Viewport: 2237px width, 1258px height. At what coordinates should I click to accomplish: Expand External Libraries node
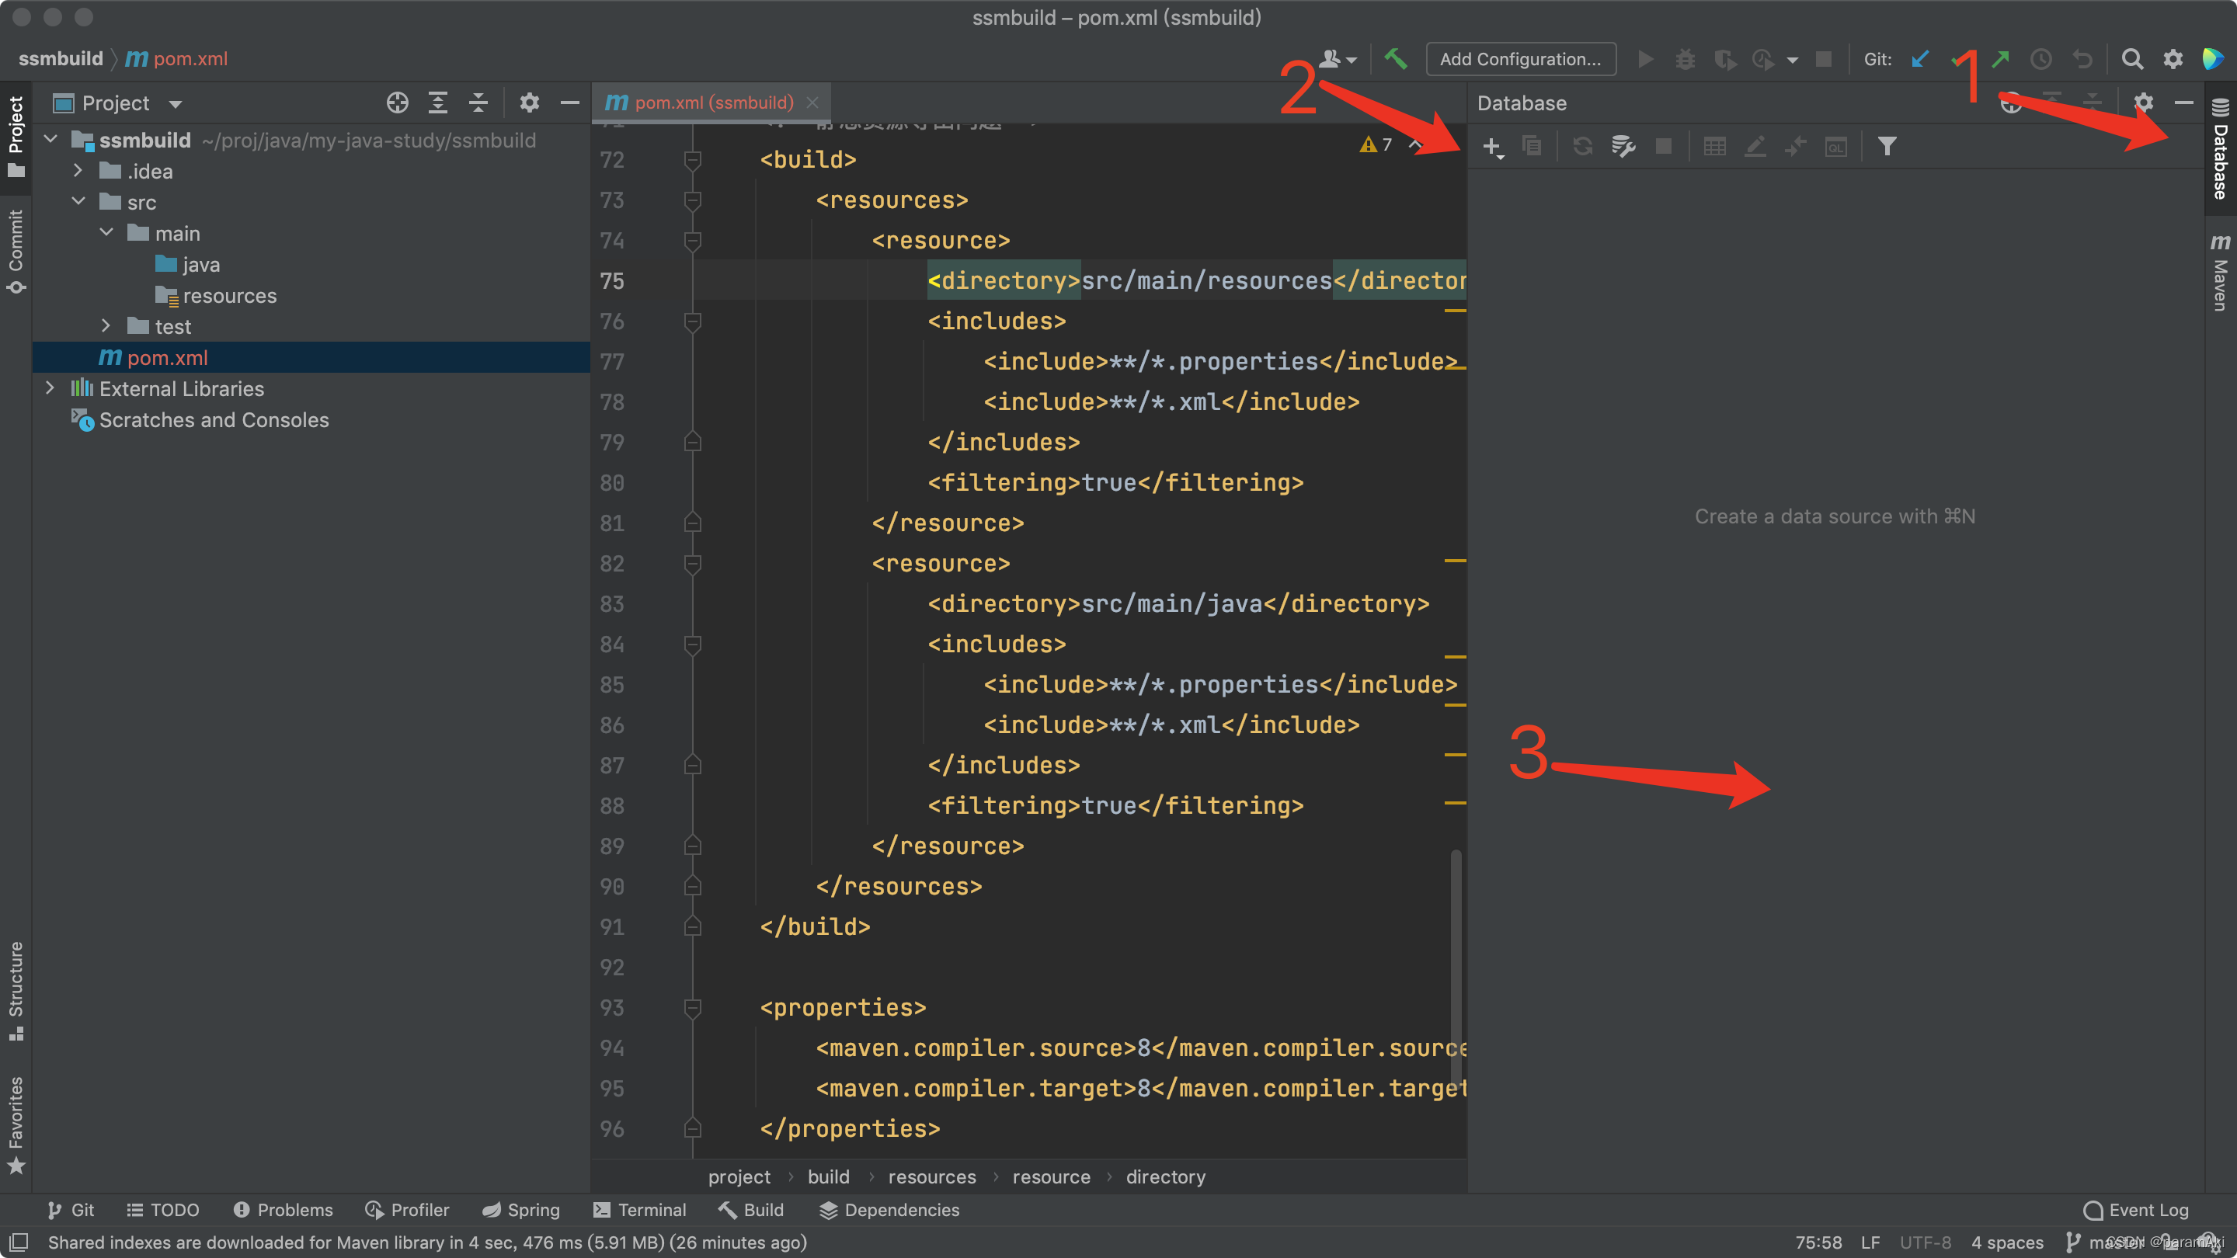50,388
